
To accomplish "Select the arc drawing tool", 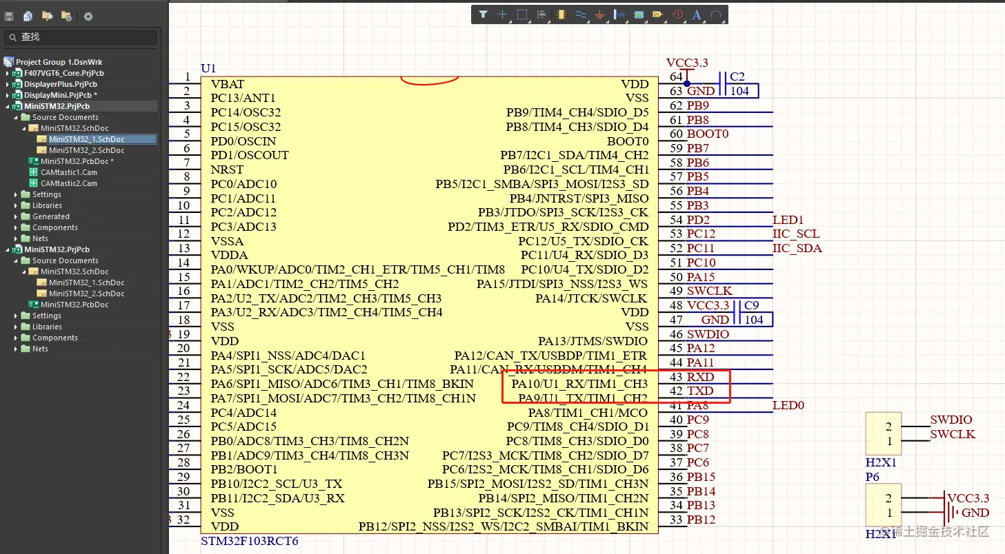I will (716, 14).
